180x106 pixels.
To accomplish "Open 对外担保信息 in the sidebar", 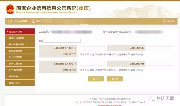I will [20, 70].
